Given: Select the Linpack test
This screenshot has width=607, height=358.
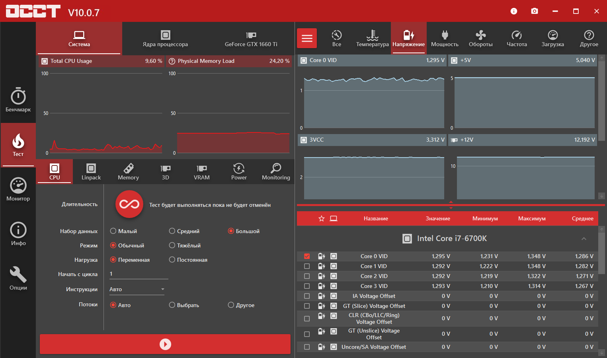Looking at the screenshot, I should [91, 171].
